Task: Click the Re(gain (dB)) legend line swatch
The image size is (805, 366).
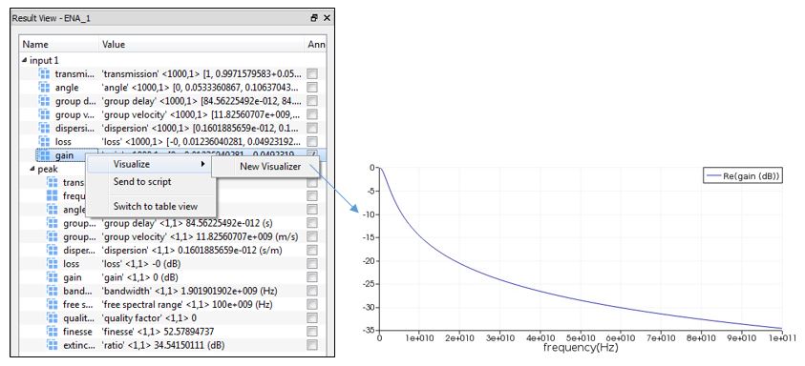Action: click(714, 175)
